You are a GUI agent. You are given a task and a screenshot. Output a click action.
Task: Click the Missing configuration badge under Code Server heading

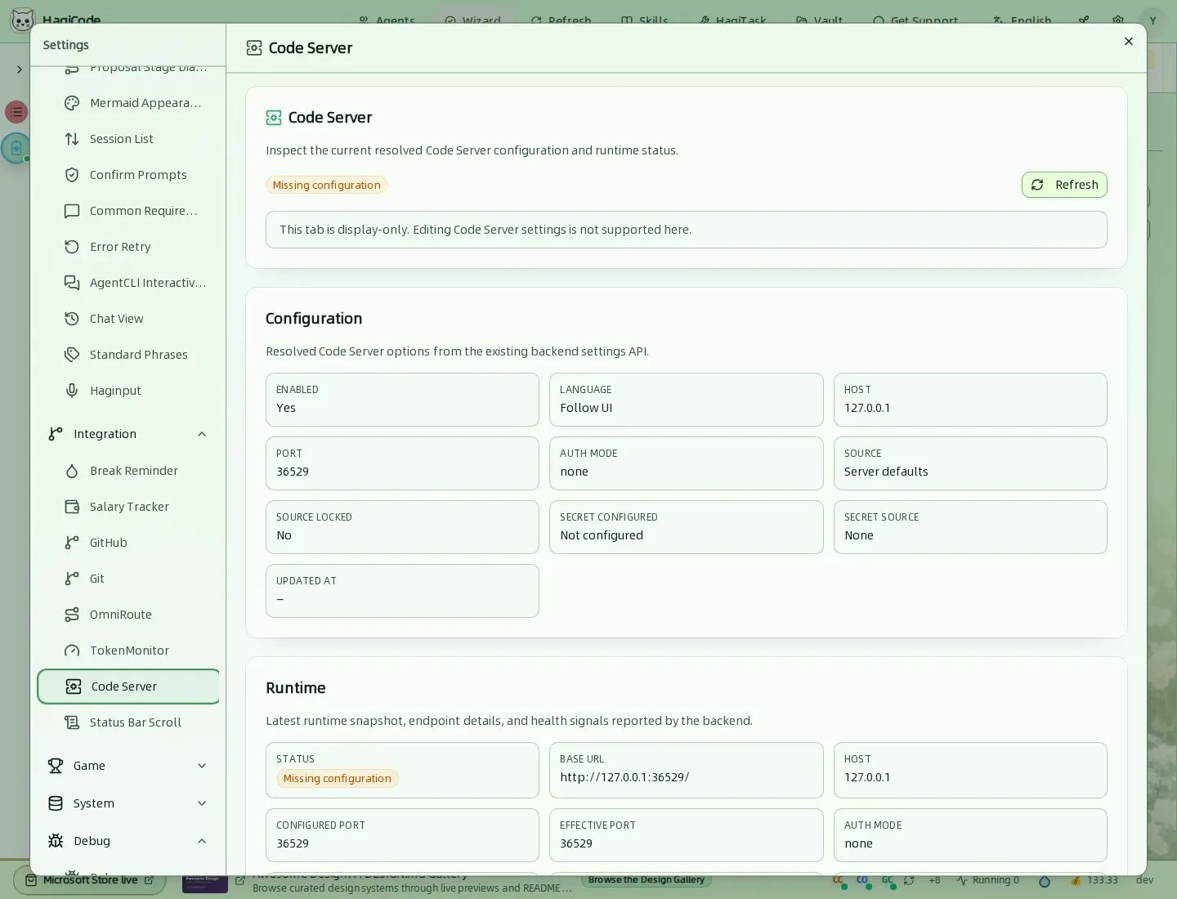coord(326,186)
